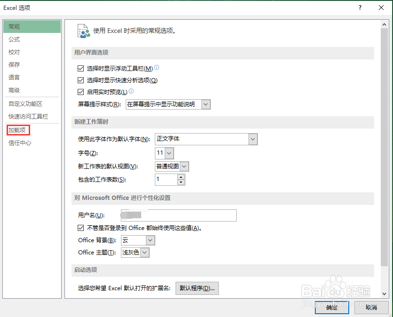Screen dimensions: 393x317
Task: Open the 屏幕提示样式 dropdown
Action: pos(206,104)
